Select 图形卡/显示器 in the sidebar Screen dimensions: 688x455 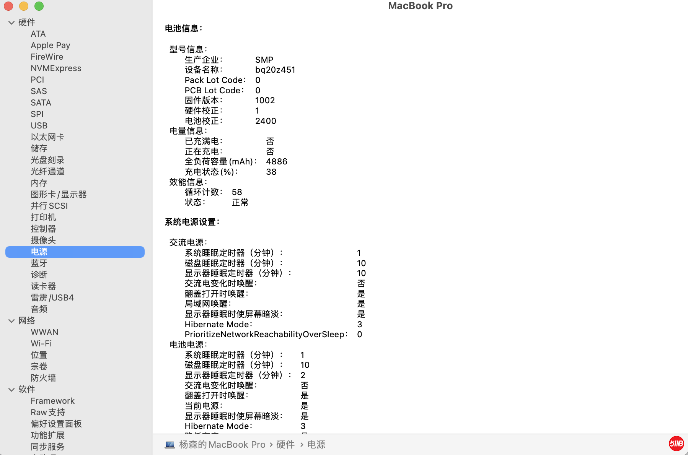[59, 195]
